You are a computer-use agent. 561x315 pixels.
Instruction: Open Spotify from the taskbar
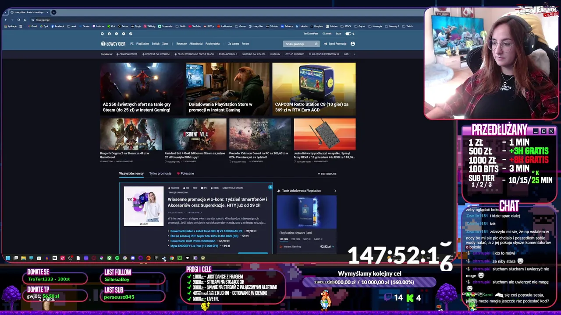click(x=117, y=258)
